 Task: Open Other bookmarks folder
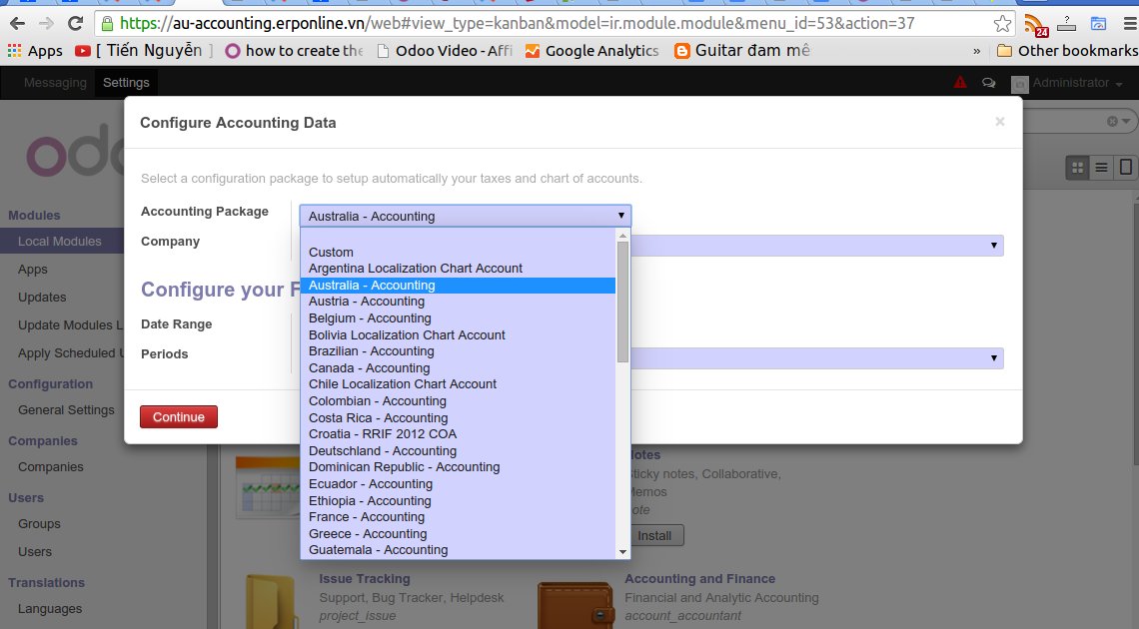(x=1068, y=51)
